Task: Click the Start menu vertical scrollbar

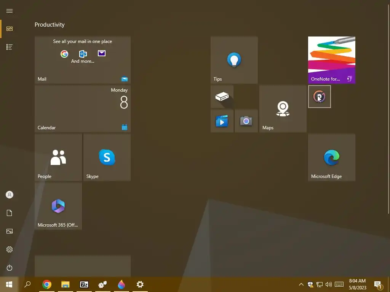Action: [x=389, y=109]
